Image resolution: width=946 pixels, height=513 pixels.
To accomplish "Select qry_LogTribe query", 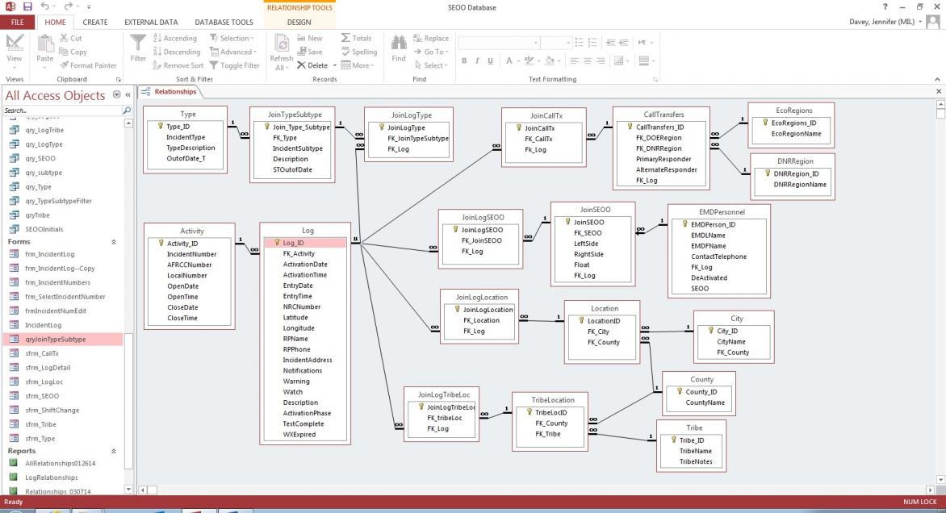I will point(44,130).
